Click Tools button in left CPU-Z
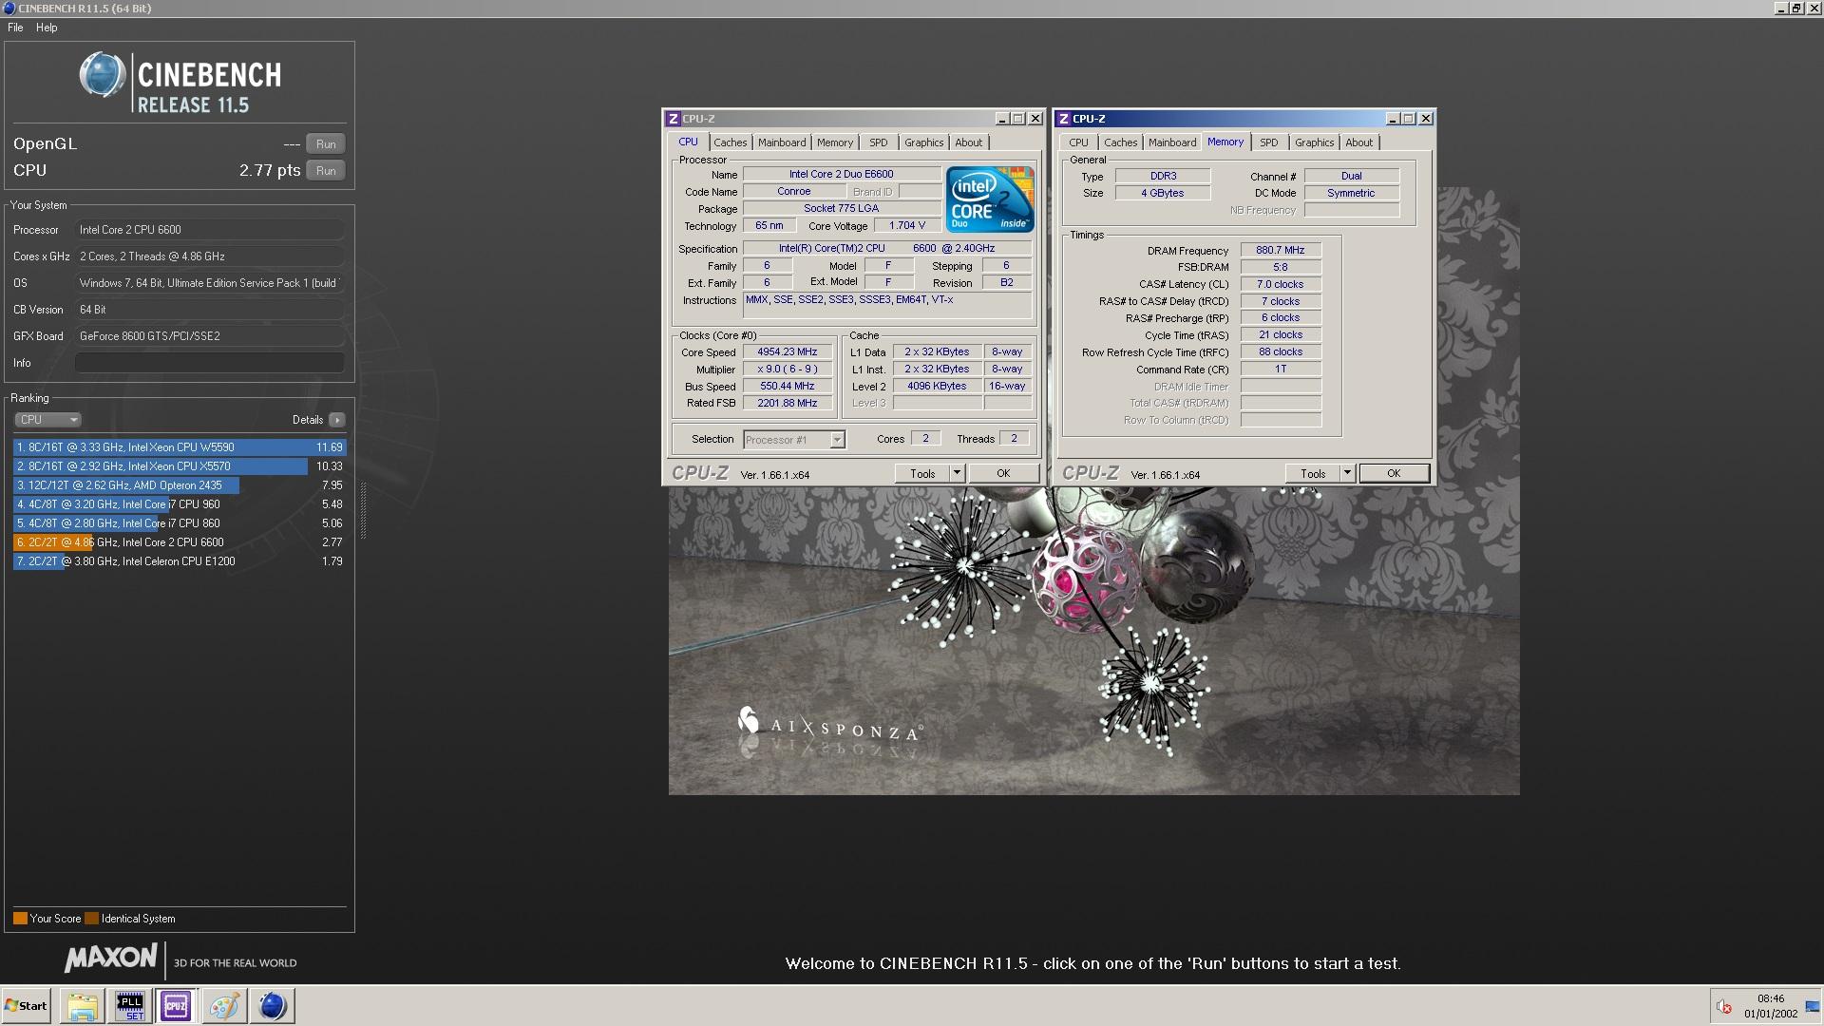 pos(922,473)
